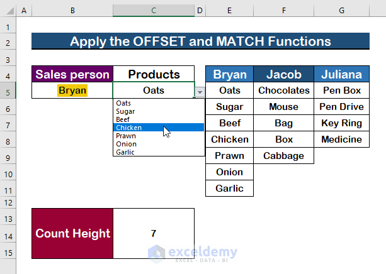Select the Key Ring cell under Juliana
The height and width of the screenshot is (274, 386).
click(x=341, y=123)
